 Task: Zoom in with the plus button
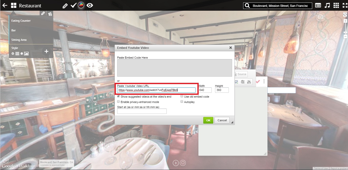[345, 21]
